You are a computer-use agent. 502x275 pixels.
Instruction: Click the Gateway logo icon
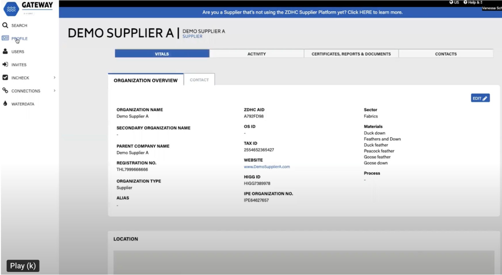(11, 9)
